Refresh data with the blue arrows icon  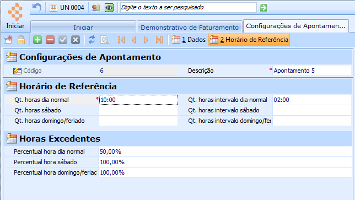point(92,40)
